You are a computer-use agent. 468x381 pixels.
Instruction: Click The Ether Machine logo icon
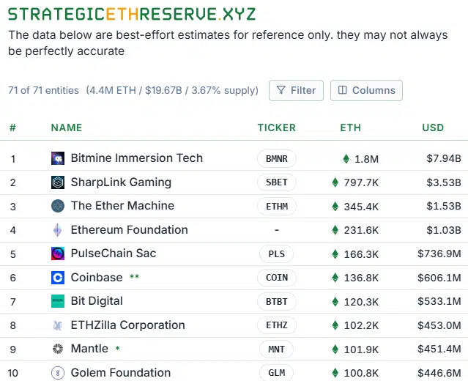[x=58, y=206]
